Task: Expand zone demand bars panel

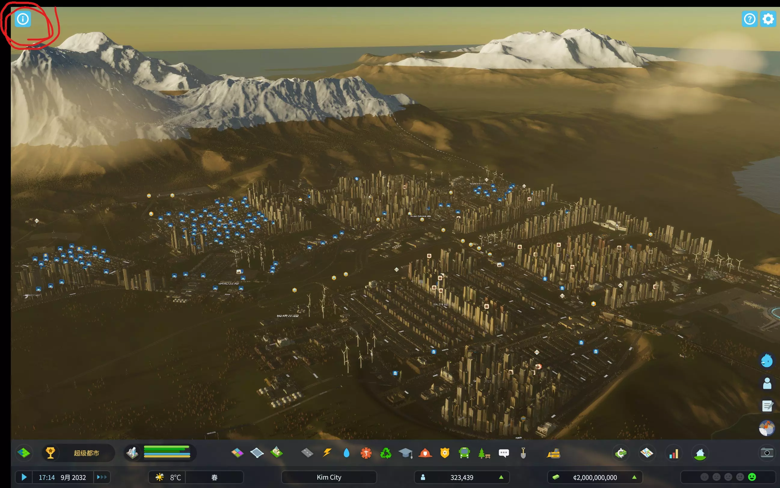Action: coord(167,452)
